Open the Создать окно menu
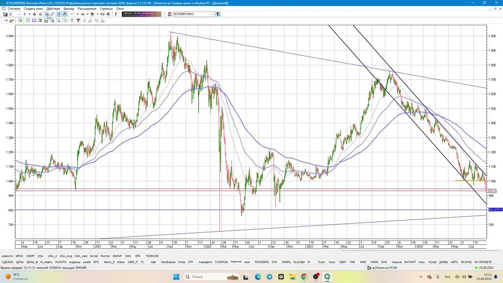Screen dimensions: 503x283 (33, 9)
